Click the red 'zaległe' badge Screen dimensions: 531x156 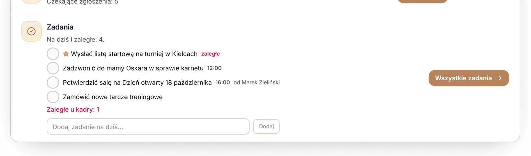(x=210, y=54)
